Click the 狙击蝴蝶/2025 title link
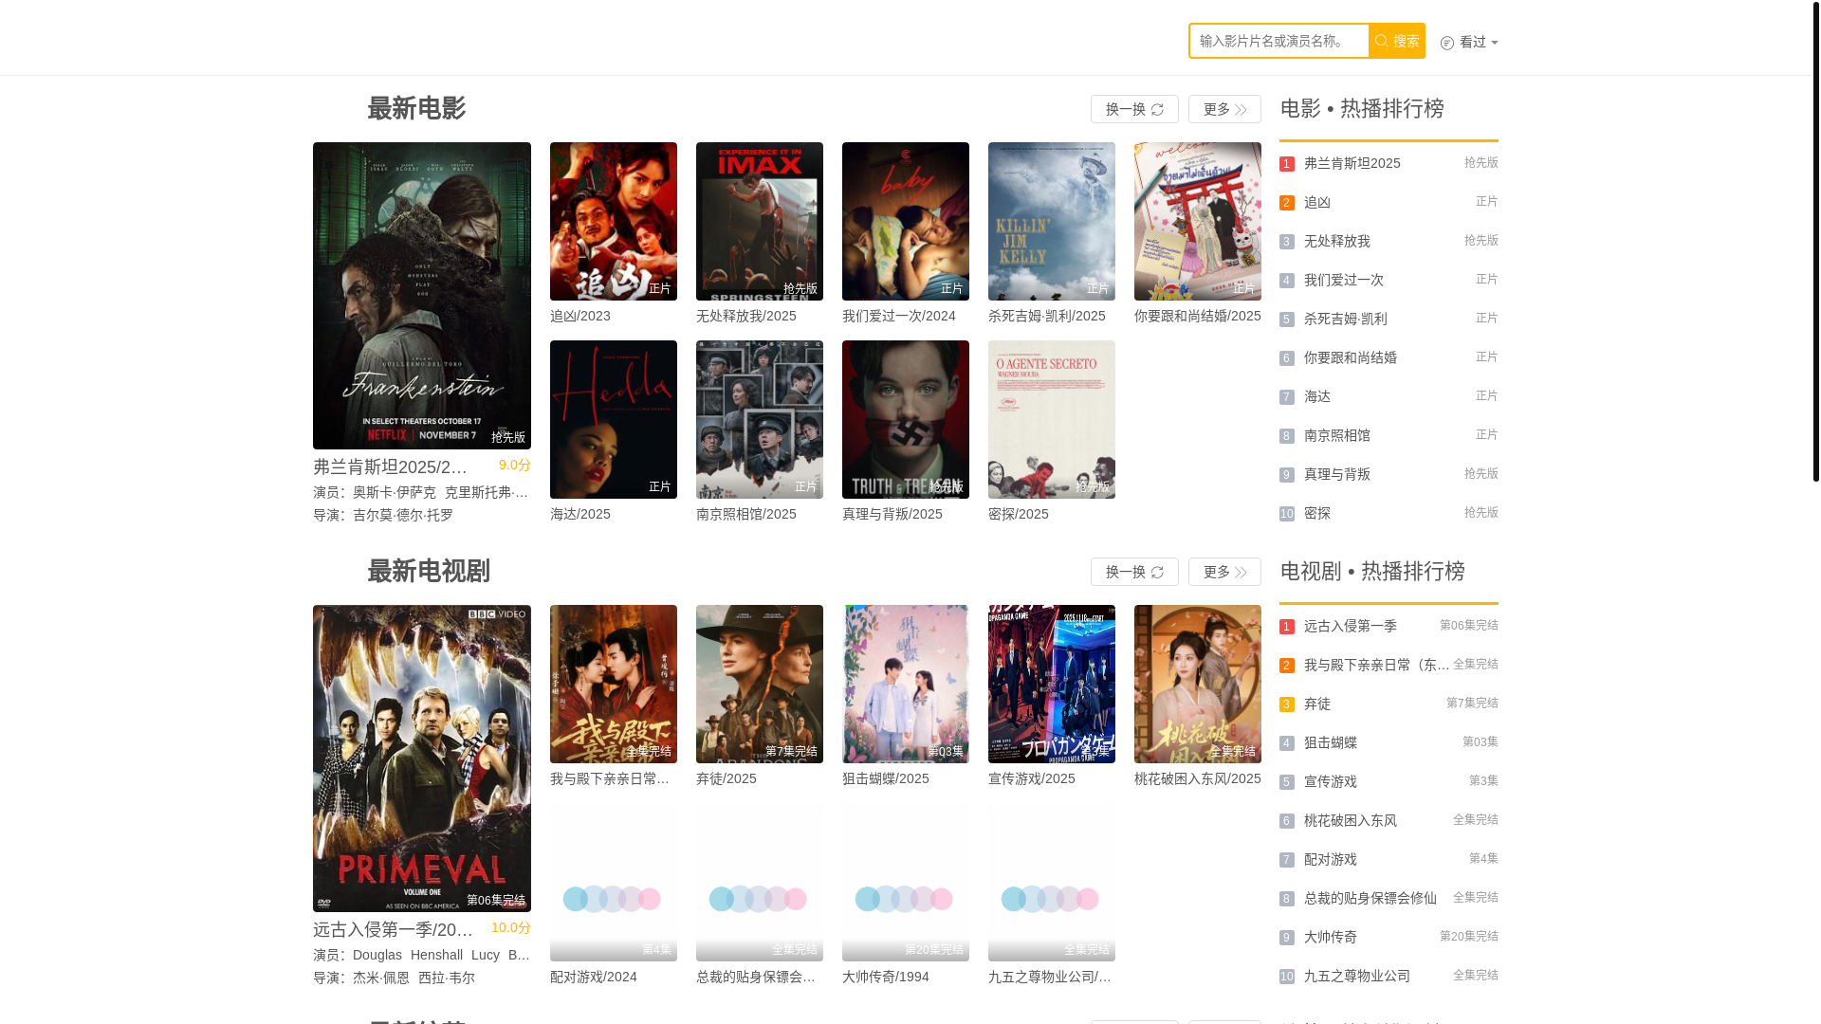The height and width of the screenshot is (1024, 1821). point(885,778)
